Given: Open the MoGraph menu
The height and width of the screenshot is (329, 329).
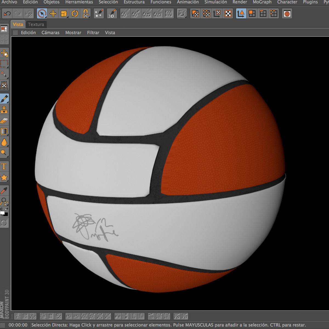Looking at the screenshot, I should (x=262, y=2).
